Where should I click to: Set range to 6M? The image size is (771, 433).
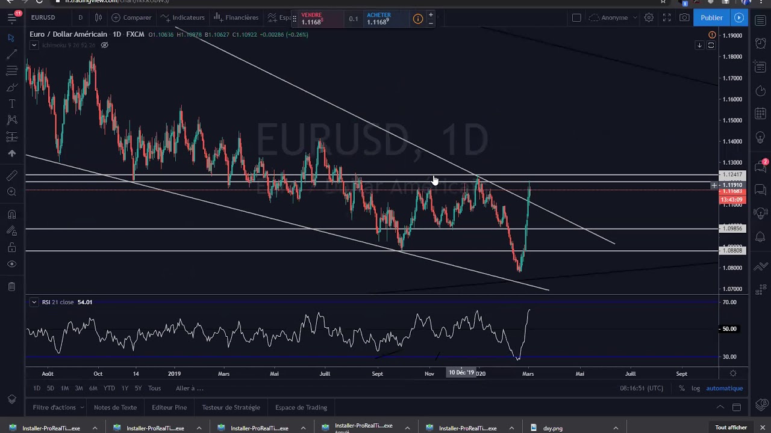[x=93, y=388]
